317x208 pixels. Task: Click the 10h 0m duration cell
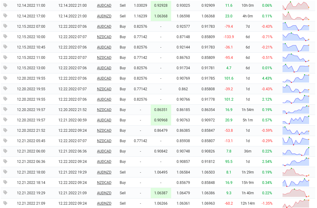pyautogui.click(x=248, y=5)
